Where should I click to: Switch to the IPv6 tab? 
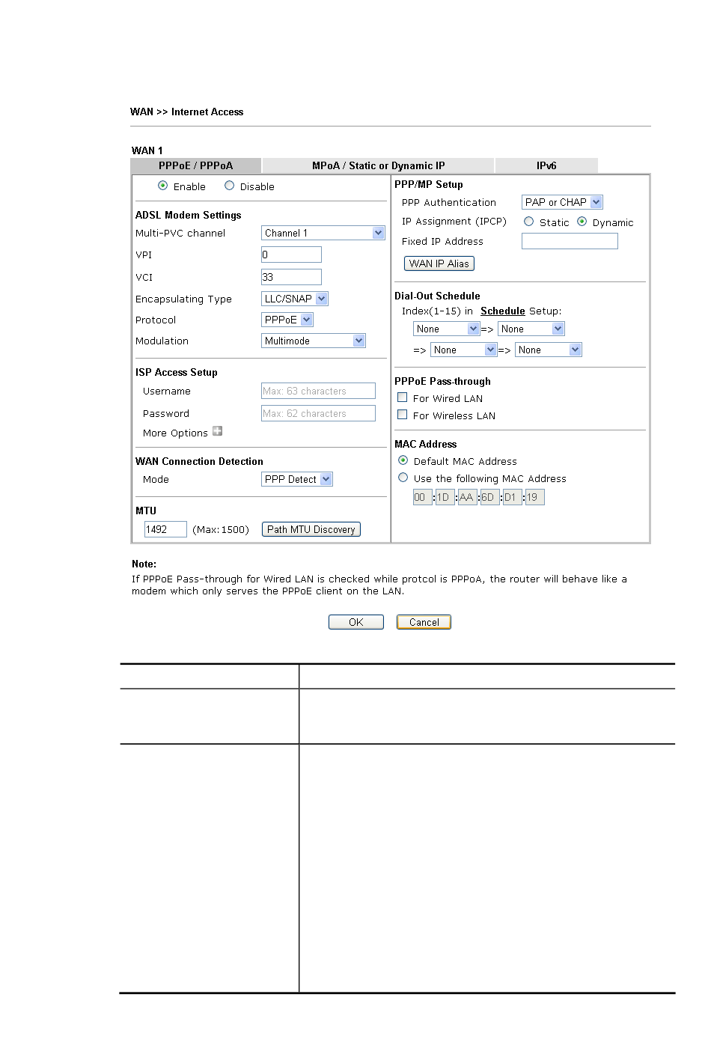546,165
